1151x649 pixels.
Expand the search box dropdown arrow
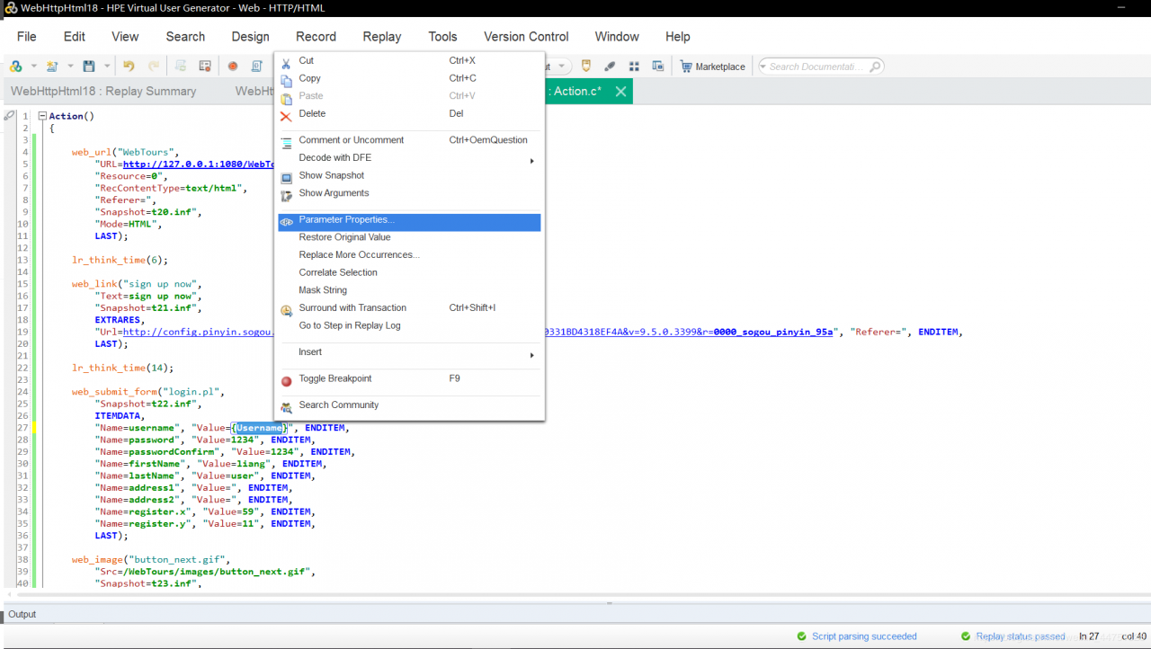pos(764,67)
